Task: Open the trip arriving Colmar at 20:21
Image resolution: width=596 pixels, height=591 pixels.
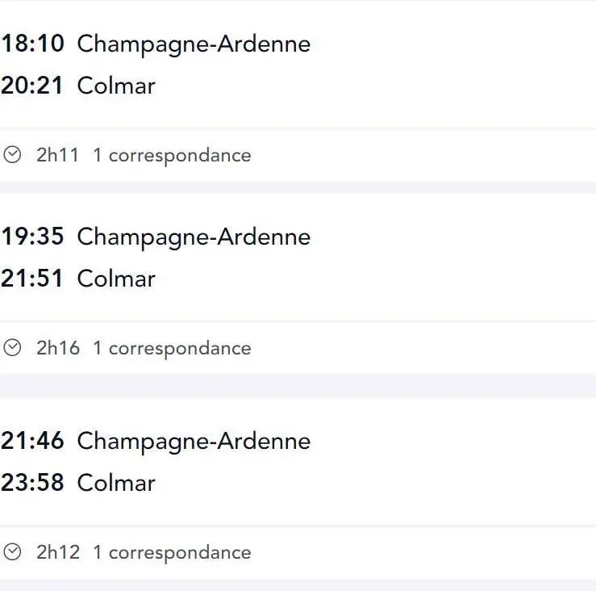Action: 78,86
